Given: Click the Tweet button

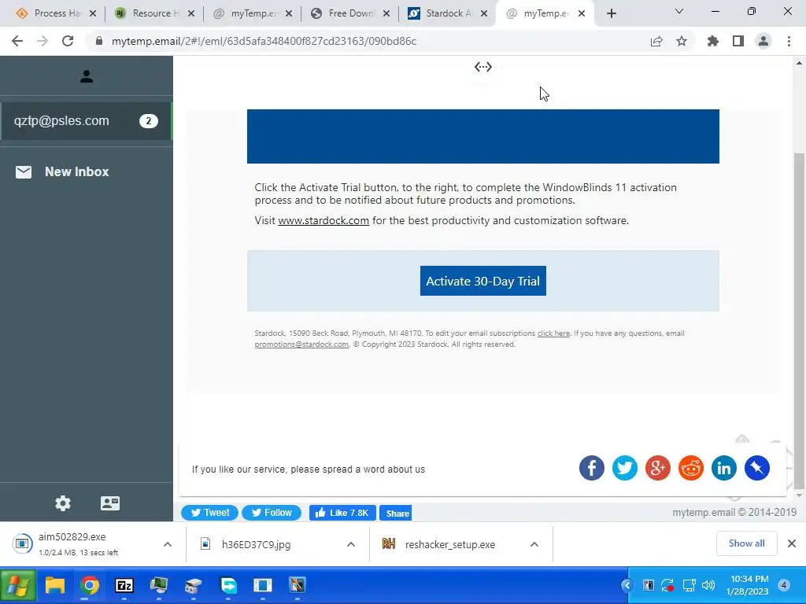Looking at the screenshot, I should pos(209,513).
